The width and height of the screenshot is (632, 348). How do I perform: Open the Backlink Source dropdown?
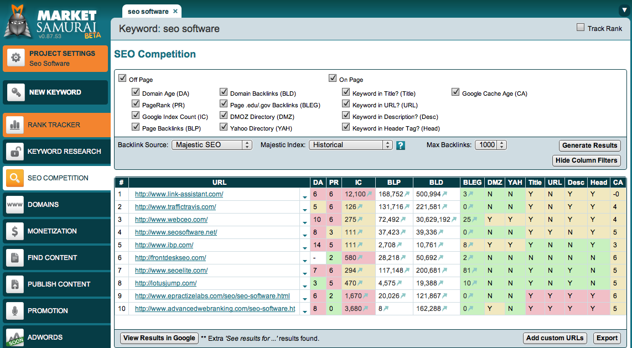point(212,145)
